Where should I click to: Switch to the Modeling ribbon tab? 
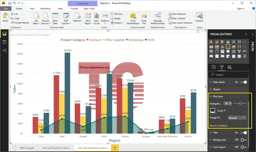click(45, 8)
